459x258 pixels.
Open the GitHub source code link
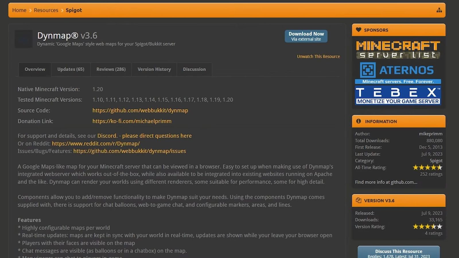(140, 110)
